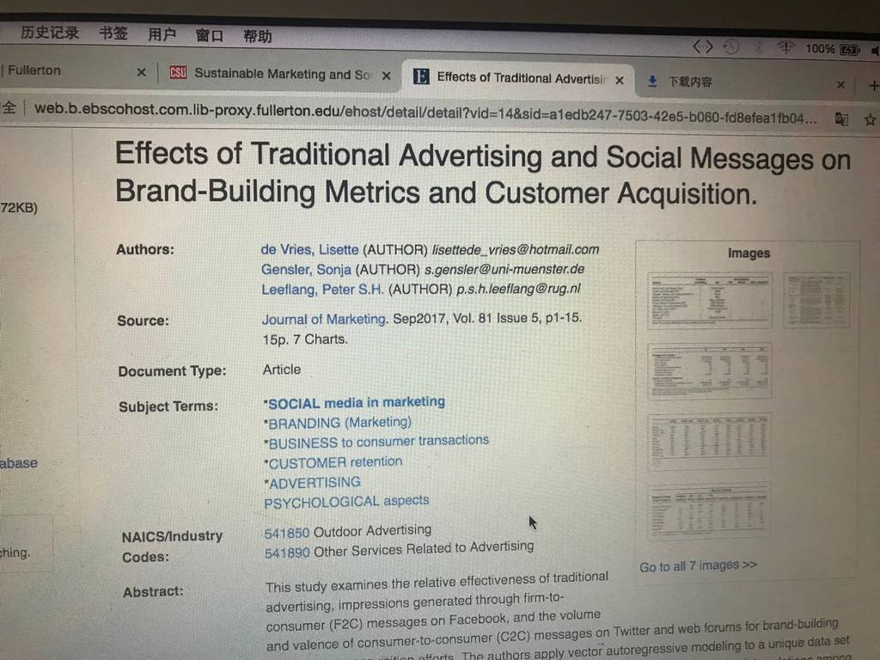Click the ADVERTISING subject term

[x=315, y=483]
